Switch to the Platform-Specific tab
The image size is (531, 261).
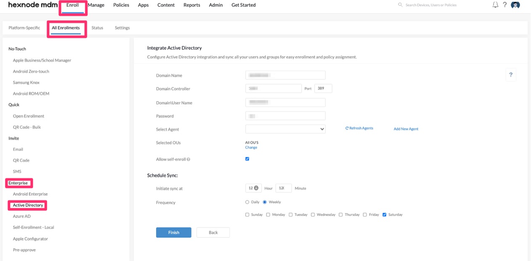[24, 28]
